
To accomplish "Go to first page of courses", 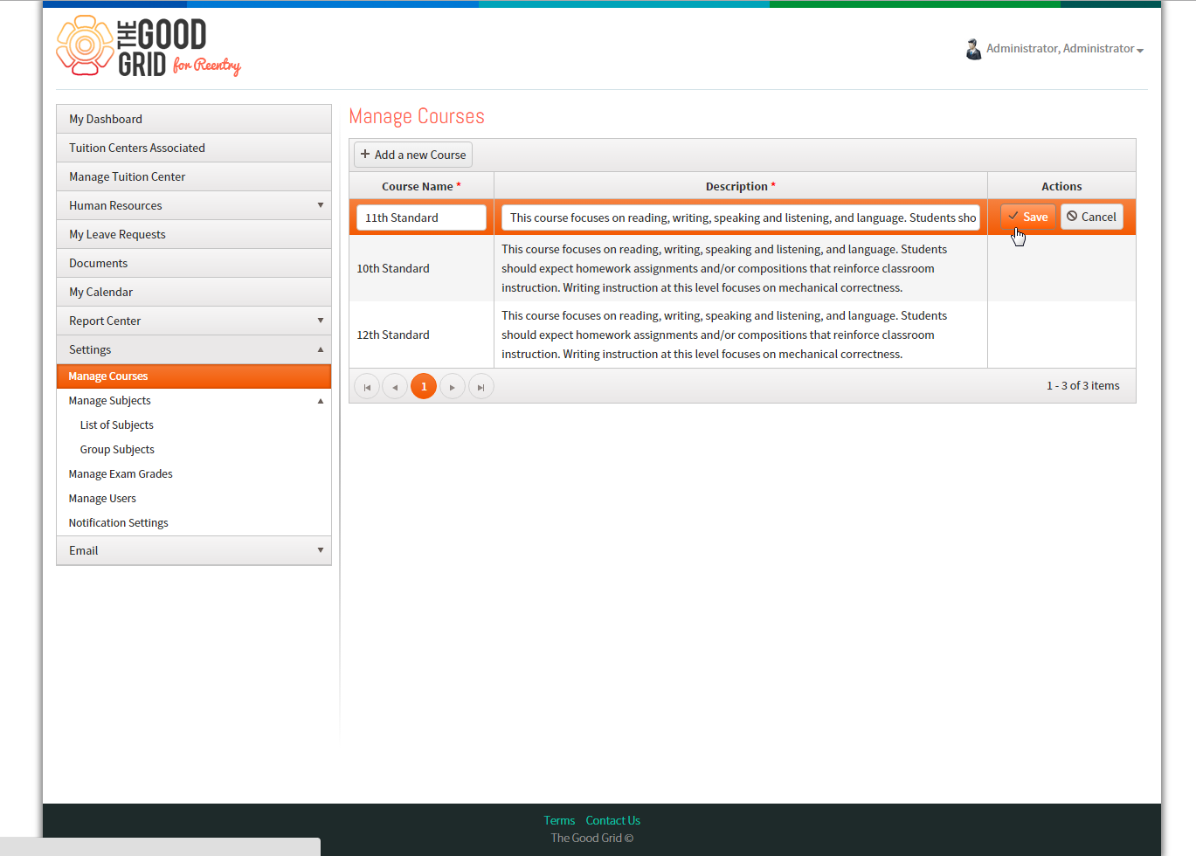I will pos(367,386).
